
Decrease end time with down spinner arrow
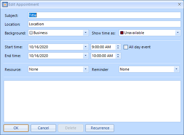(x=118, y=57)
